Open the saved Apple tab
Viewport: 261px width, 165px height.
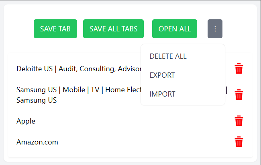point(26,121)
